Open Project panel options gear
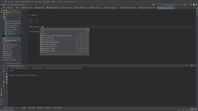This screenshot has height=111, width=198. (x=17, y=8)
